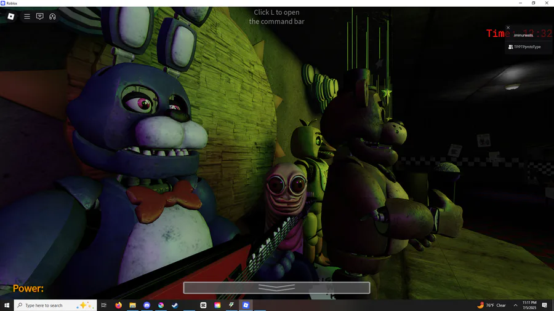Screen dimensions: 554x311
Task: Expand the system tray hidden icons
Action: (515, 305)
